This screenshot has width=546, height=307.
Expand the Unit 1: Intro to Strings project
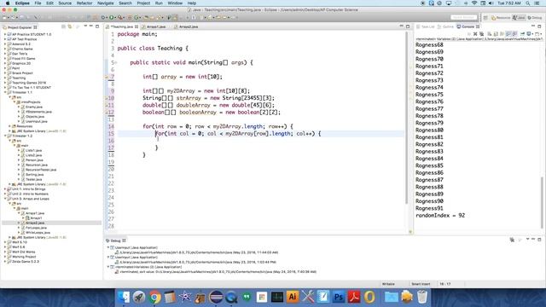coord(5,189)
